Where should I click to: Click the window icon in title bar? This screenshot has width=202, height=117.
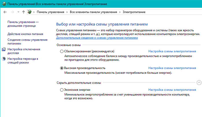3,3
